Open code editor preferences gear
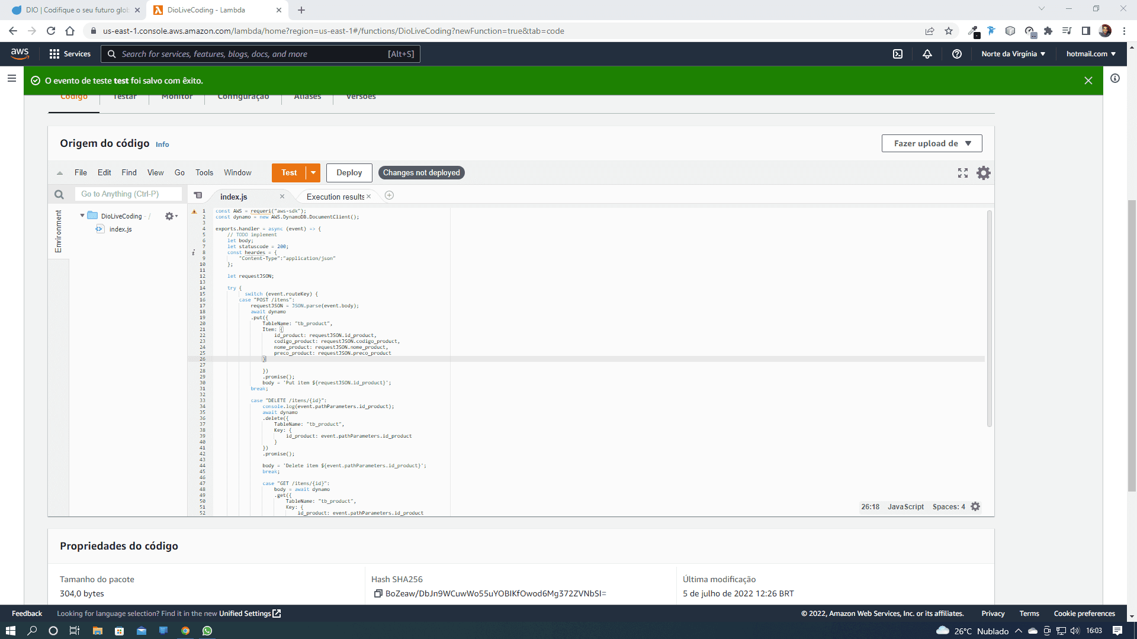Screen dimensions: 1137x639 point(984,173)
